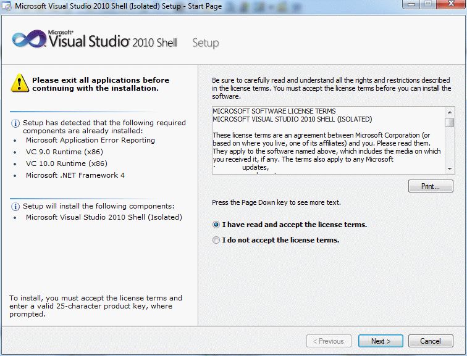Select I have read and accept license terms

coord(216,225)
